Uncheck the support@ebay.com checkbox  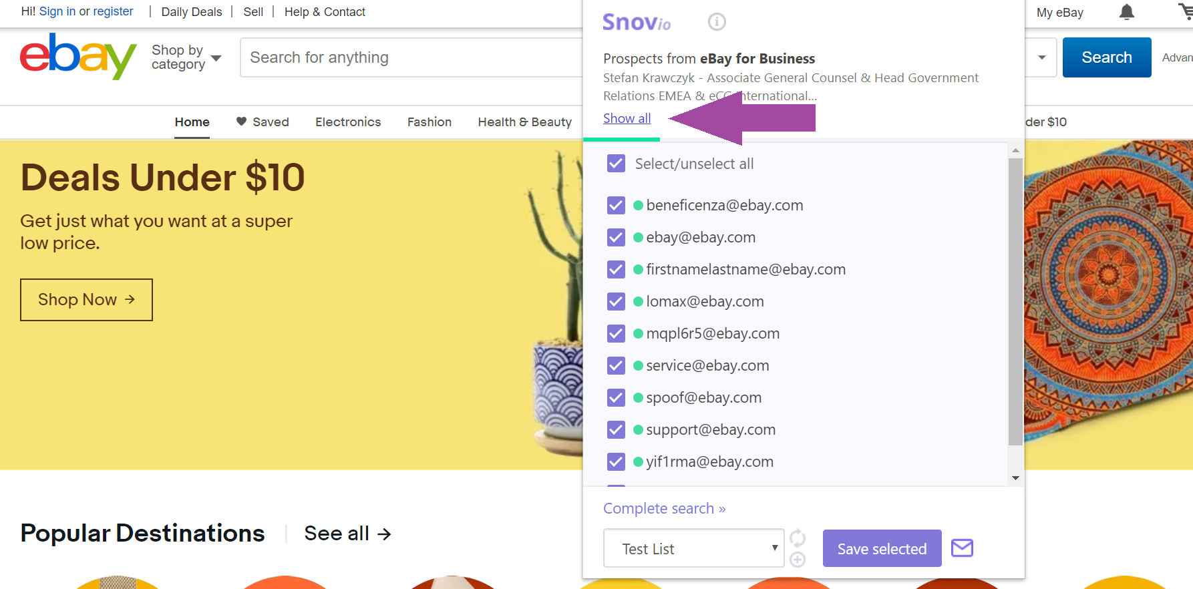[616, 430]
